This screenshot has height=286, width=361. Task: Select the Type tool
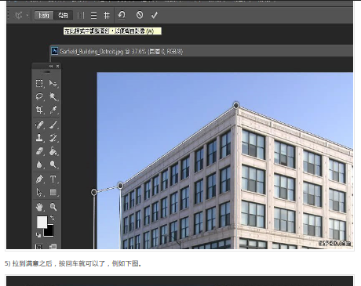(x=53, y=179)
